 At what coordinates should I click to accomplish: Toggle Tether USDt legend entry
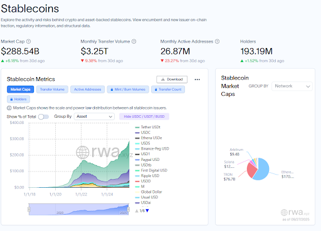148,127
